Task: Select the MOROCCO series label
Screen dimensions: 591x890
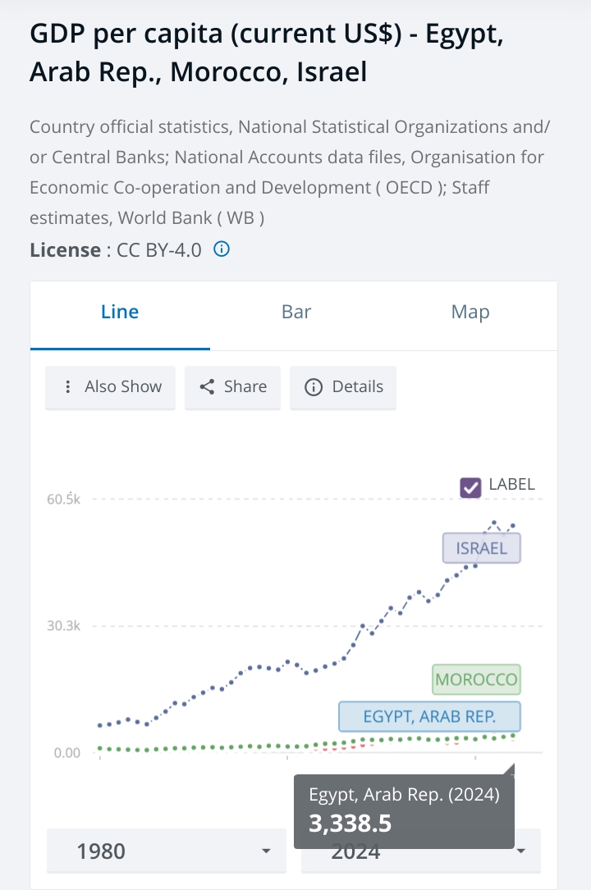Action: (x=476, y=679)
